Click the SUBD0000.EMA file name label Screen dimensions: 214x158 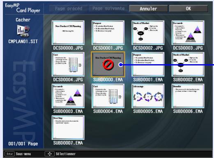pyautogui.click(x=108, y=80)
